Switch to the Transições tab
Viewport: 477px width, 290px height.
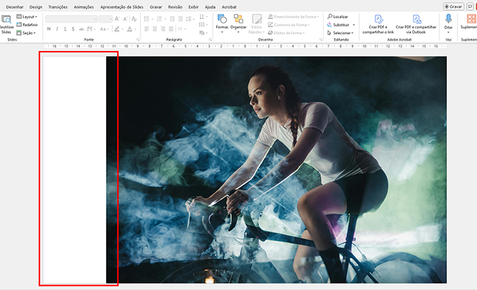point(58,7)
